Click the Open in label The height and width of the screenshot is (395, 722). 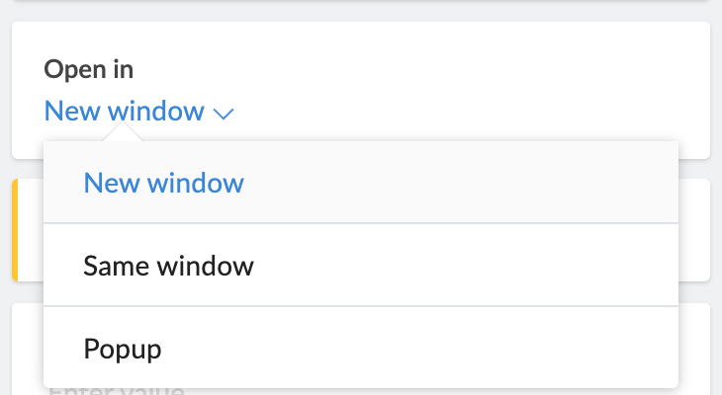click(89, 69)
